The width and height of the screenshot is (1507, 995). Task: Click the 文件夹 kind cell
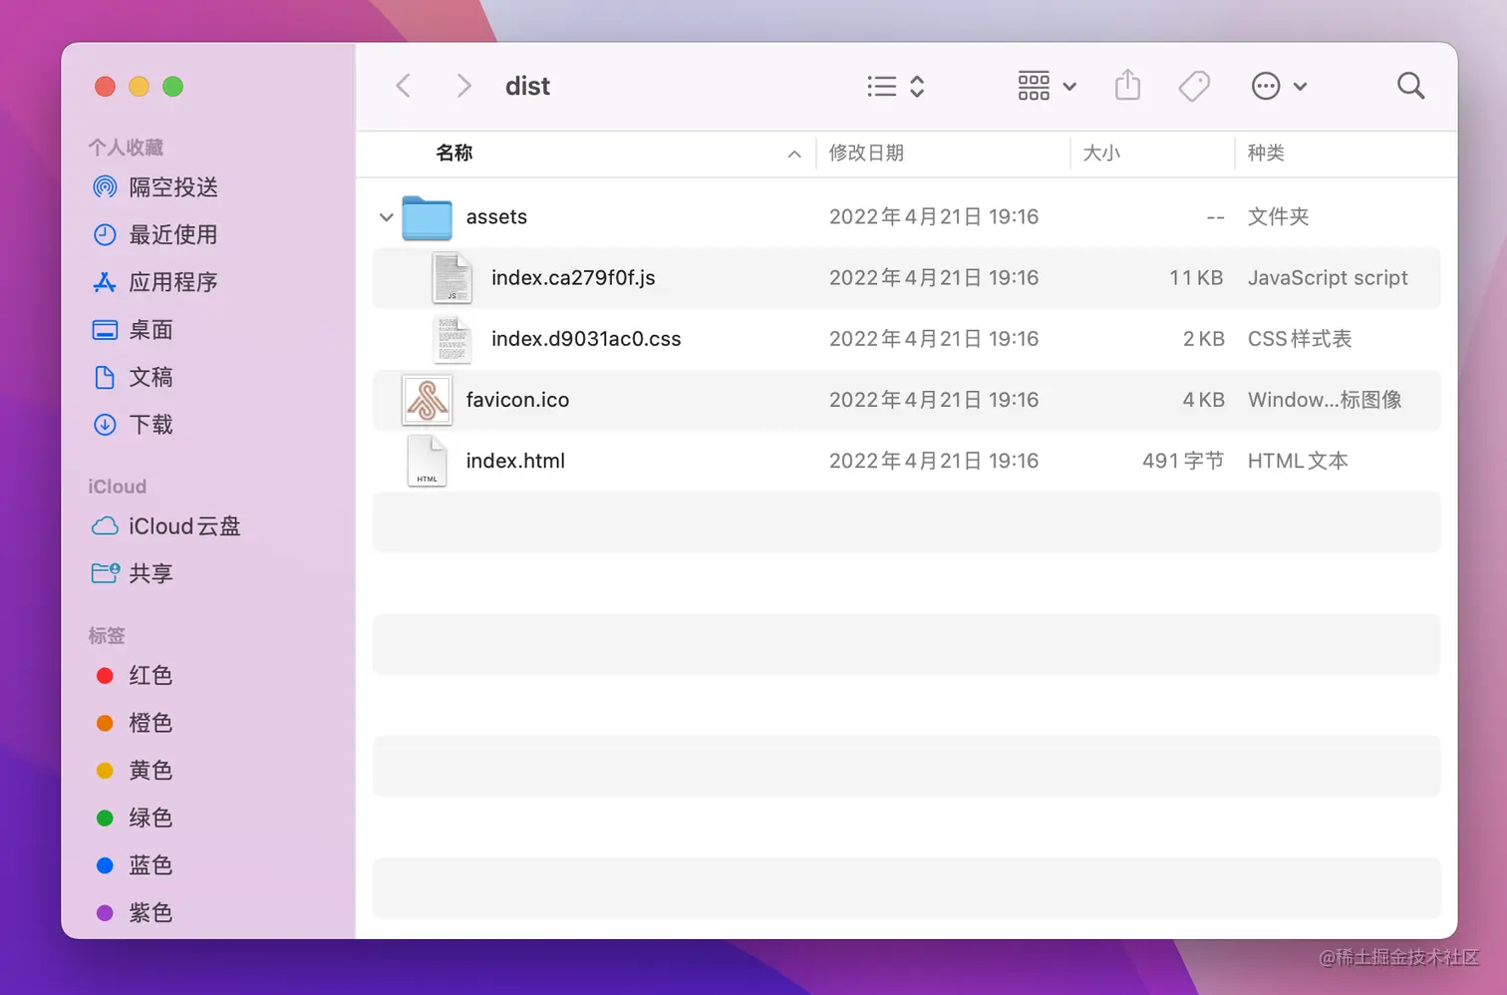tap(1278, 216)
